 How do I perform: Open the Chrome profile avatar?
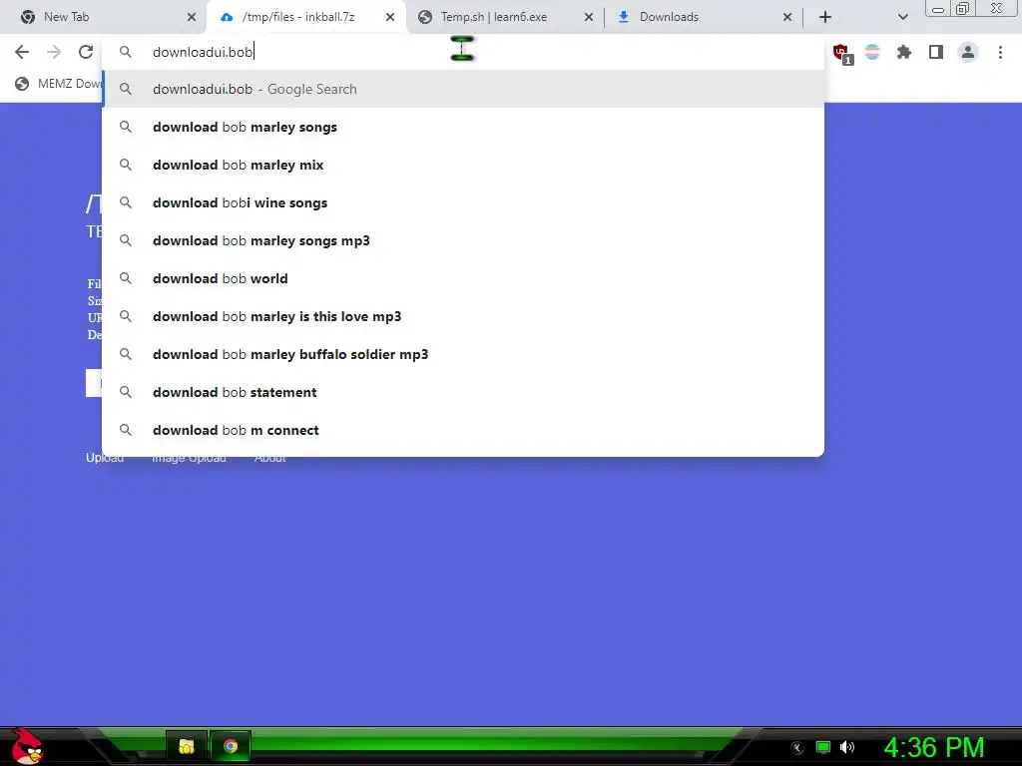(x=968, y=52)
